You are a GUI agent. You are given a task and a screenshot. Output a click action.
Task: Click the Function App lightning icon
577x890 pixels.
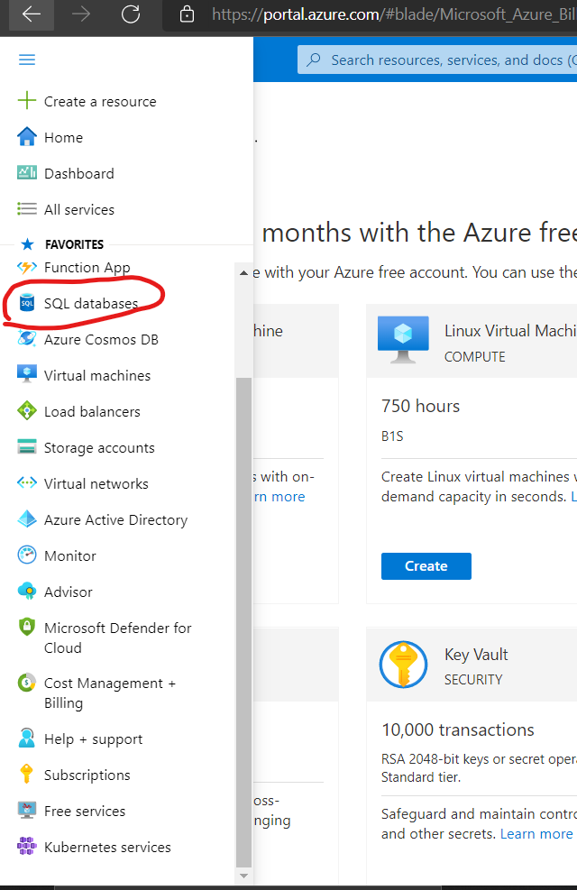pyautogui.click(x=27, y=267)
